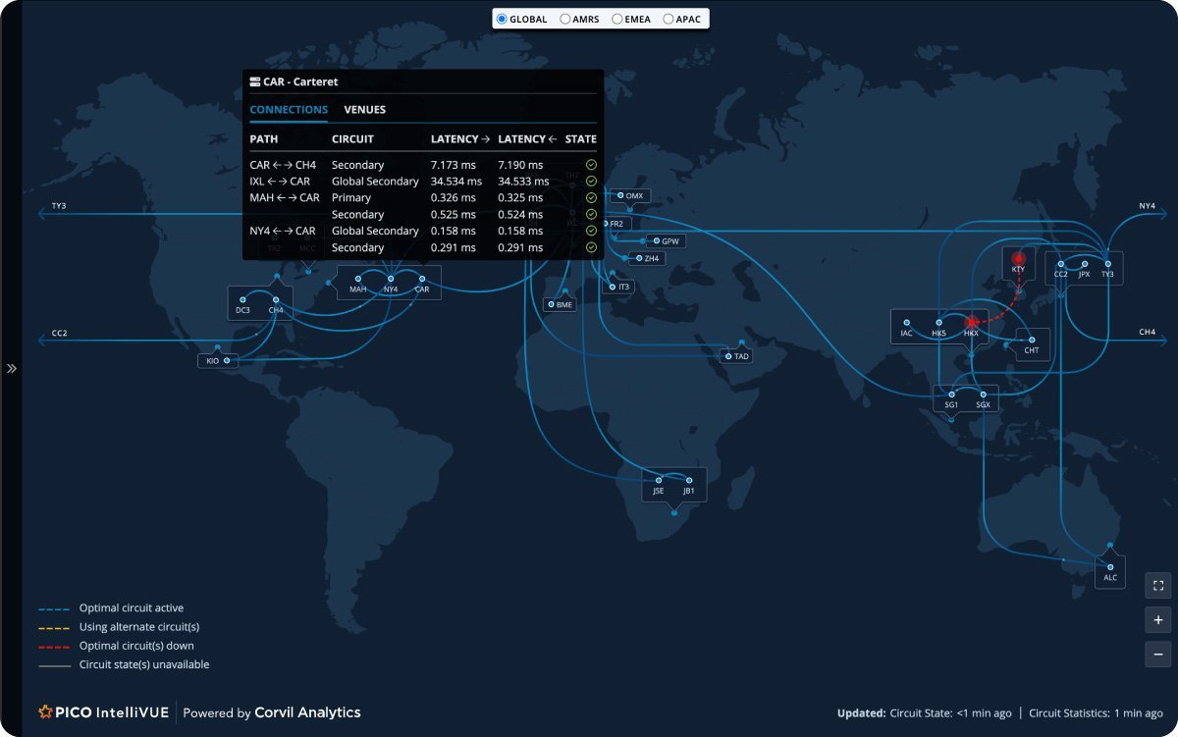
Task: Select the GLOBAL region radio button
Action: 503,19
